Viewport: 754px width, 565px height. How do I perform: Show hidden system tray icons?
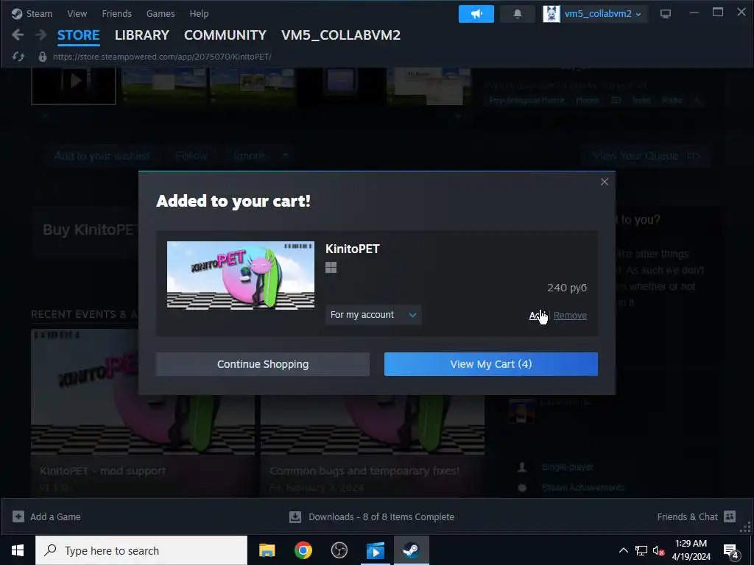[623, 550]
